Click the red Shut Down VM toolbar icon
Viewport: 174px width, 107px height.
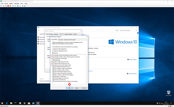pyautogui.click(x=8, y=6)
